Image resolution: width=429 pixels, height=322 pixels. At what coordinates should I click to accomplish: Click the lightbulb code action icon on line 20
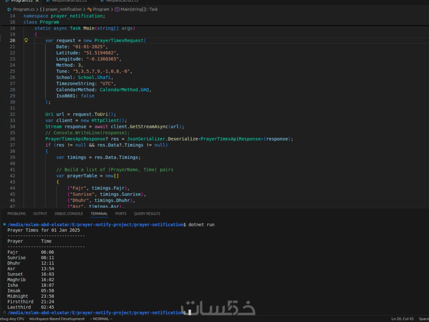coord(26,40)
